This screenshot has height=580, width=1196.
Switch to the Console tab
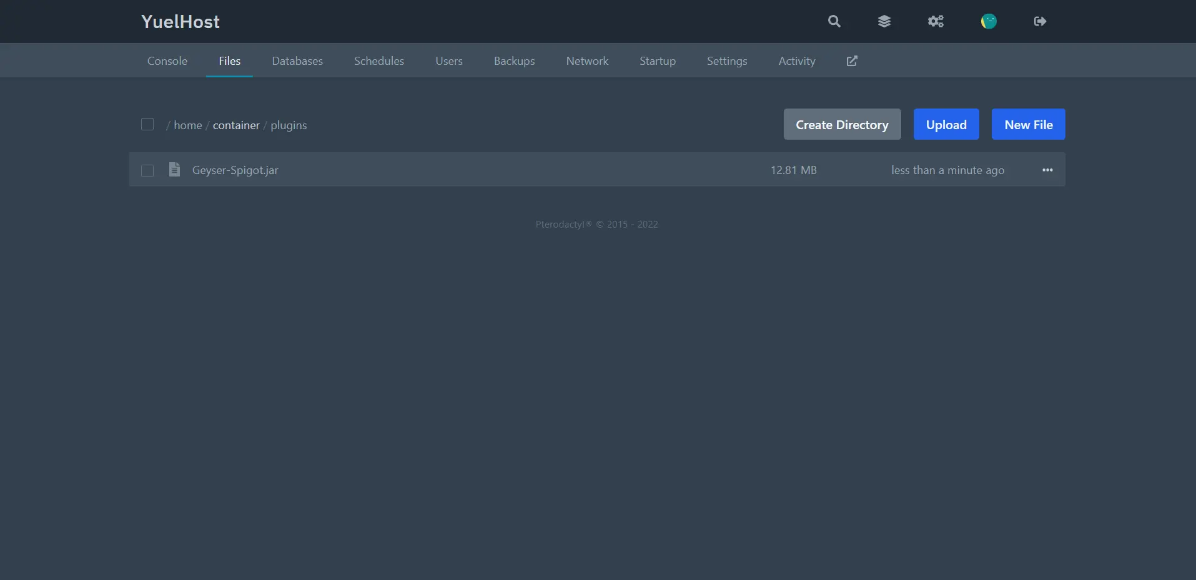(x=167, y=61)
